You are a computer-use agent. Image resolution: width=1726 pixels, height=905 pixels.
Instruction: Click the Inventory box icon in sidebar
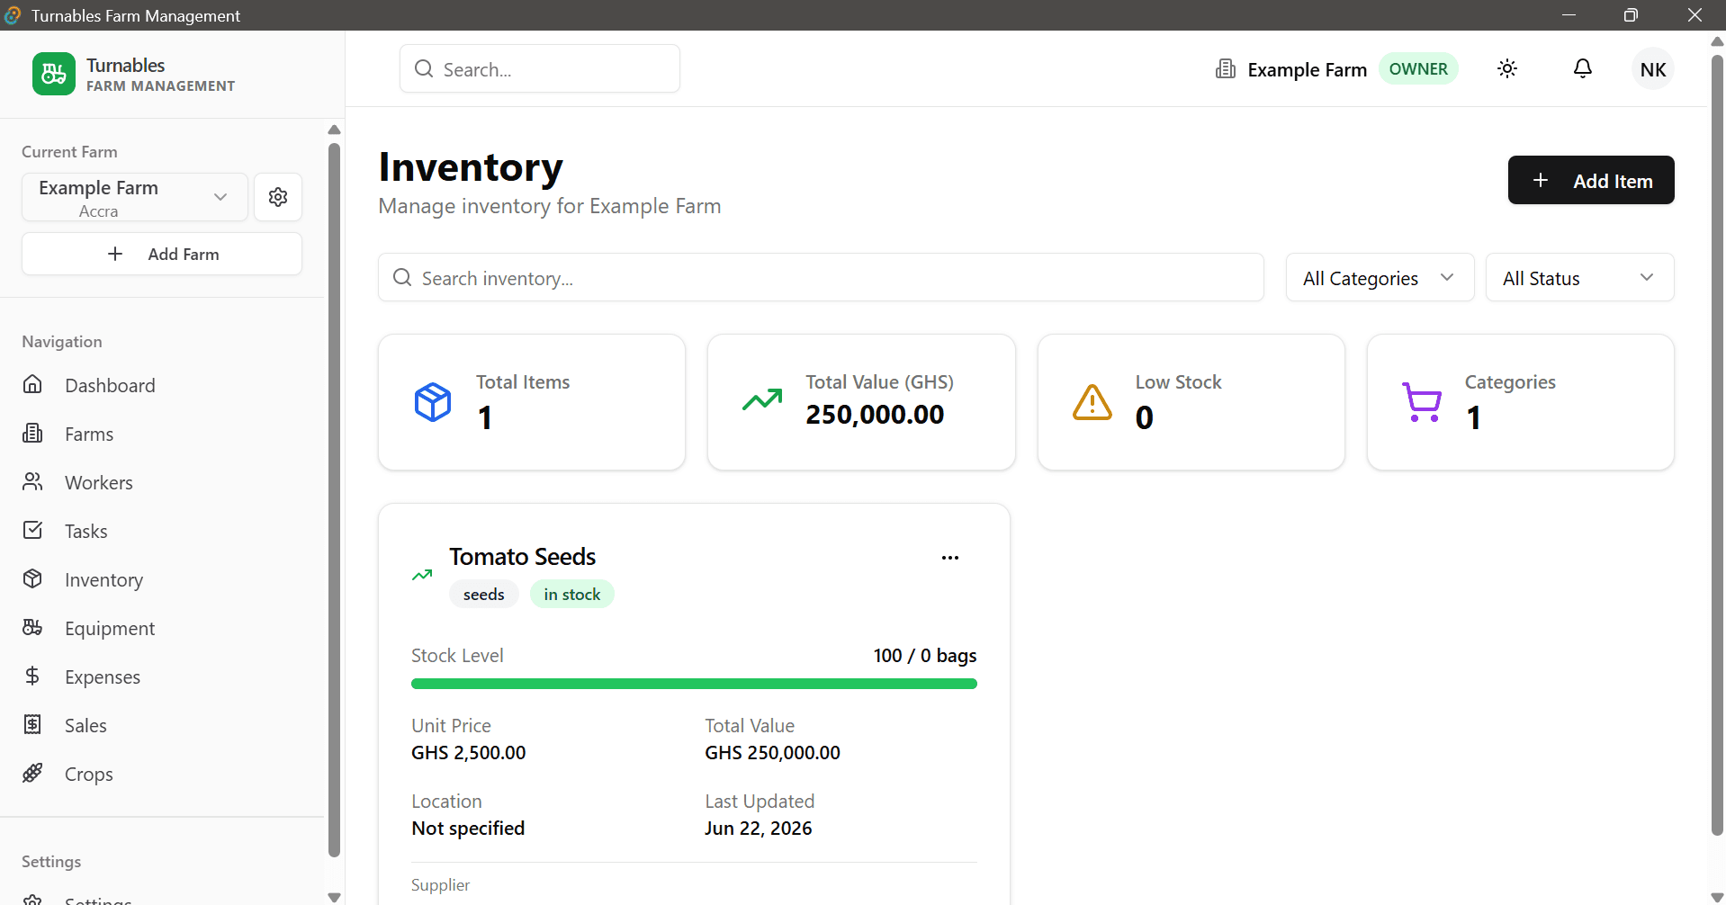32,579
